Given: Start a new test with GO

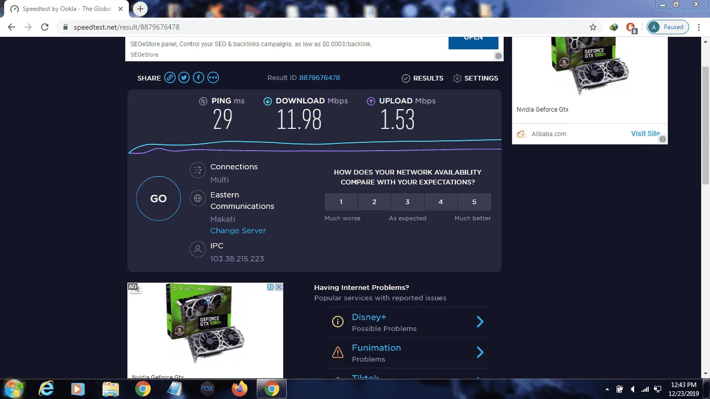Looking at the screenshot, I should (159, 198).
